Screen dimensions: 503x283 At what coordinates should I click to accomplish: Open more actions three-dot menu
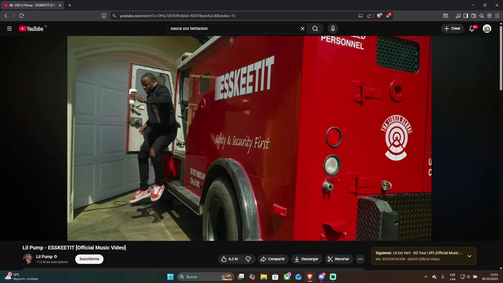[360, 259]
